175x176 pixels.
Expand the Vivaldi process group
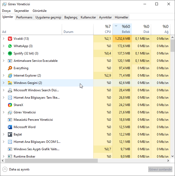[x=3, y=39]
